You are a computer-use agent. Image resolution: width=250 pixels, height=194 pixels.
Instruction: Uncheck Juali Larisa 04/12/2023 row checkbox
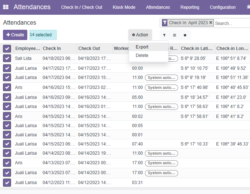point(7,183)
